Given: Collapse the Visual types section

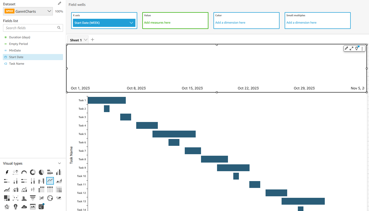Looking at the screenshot, I should coord(59,163).
